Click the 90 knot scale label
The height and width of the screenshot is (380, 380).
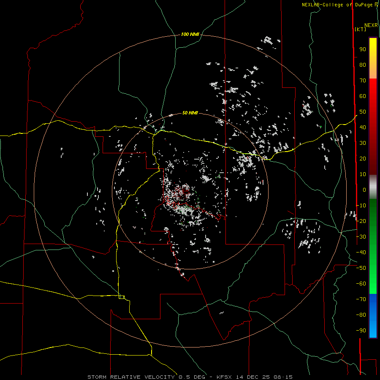[363, 49]
